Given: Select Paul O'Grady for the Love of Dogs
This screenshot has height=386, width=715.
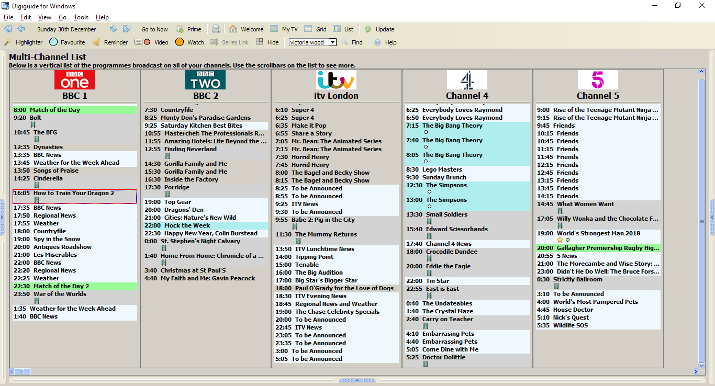Looking at the screenshot, I should pyautogui.click(x=337, y=288).
